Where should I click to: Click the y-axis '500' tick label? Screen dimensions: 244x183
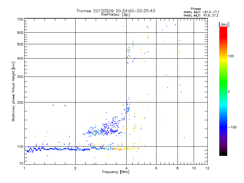pyautogui.click(x=20, y=44)
